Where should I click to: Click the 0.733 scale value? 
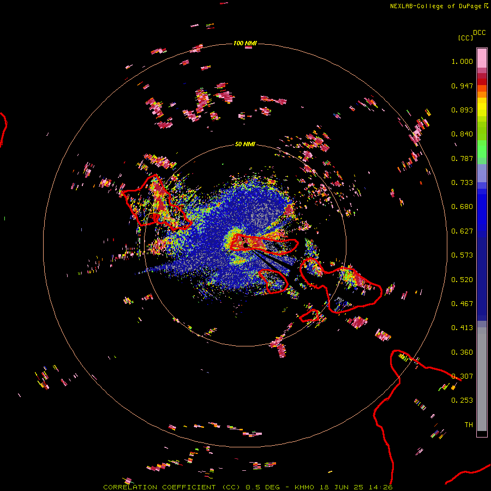(462, 183)
